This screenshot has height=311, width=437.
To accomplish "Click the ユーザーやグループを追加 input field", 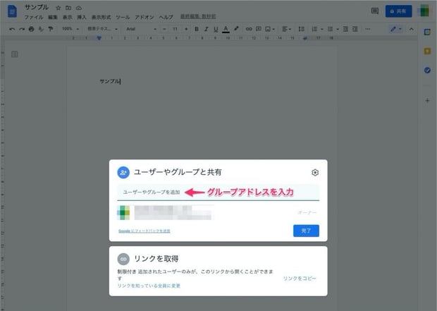I will point(218,193).
